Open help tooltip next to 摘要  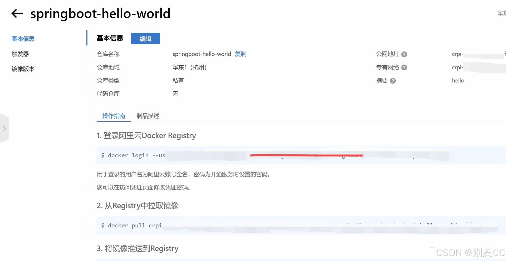tap(393, 81)
